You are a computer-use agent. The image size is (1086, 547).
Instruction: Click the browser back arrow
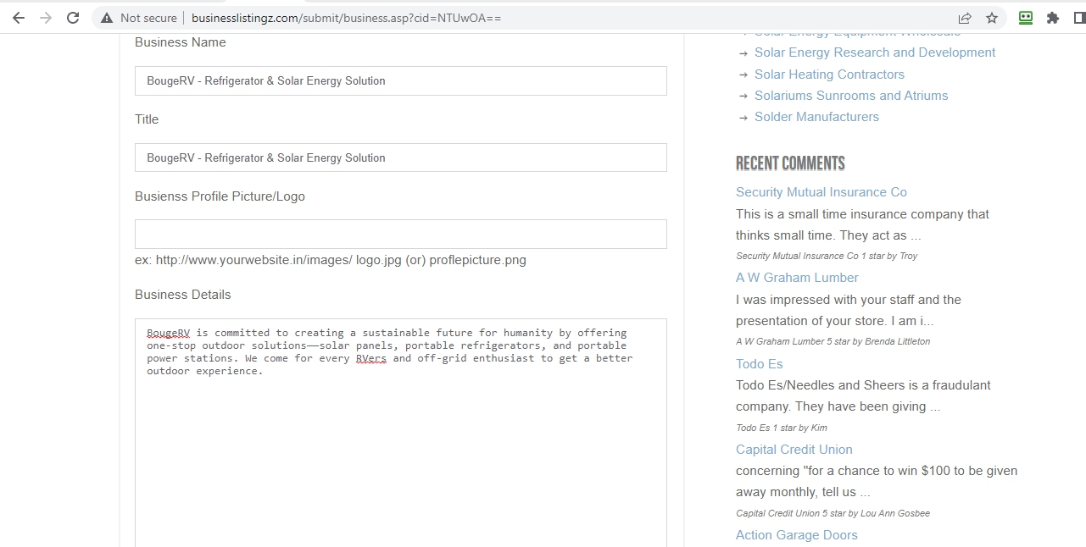point(19,18)
